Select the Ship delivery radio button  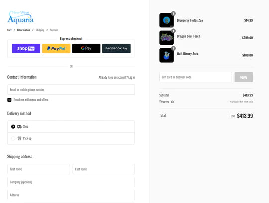click(x=13, y=126)
